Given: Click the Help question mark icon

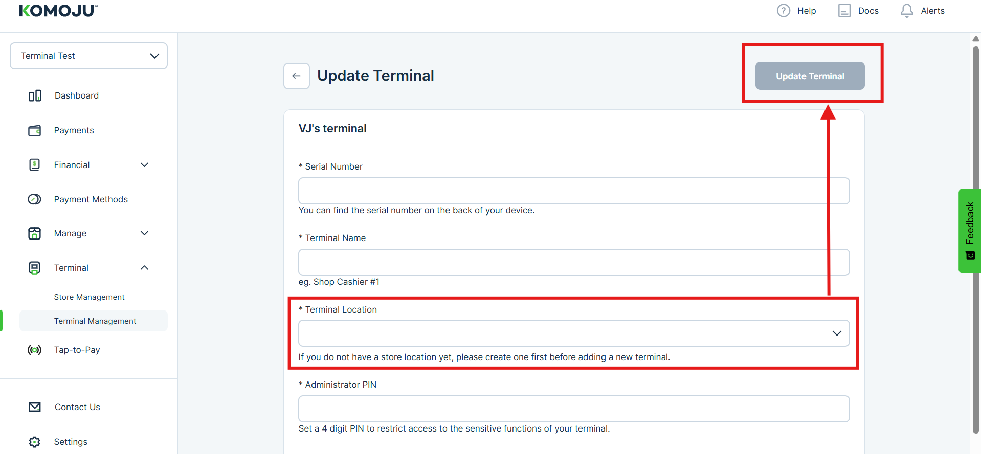Looking at the screenshot, I should [x=783, y=11].
